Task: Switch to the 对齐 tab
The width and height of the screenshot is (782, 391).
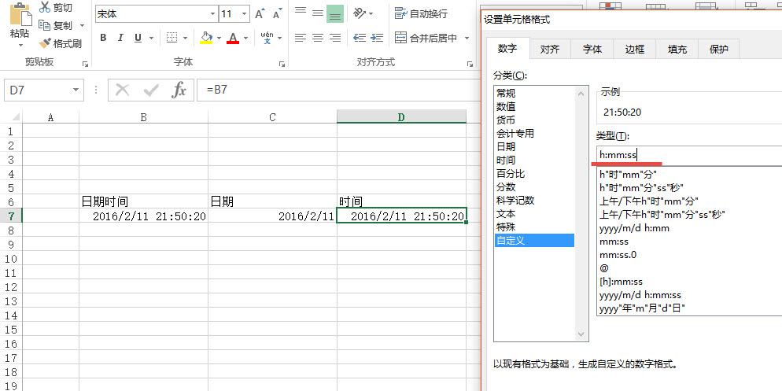Action: pos(550,49)
